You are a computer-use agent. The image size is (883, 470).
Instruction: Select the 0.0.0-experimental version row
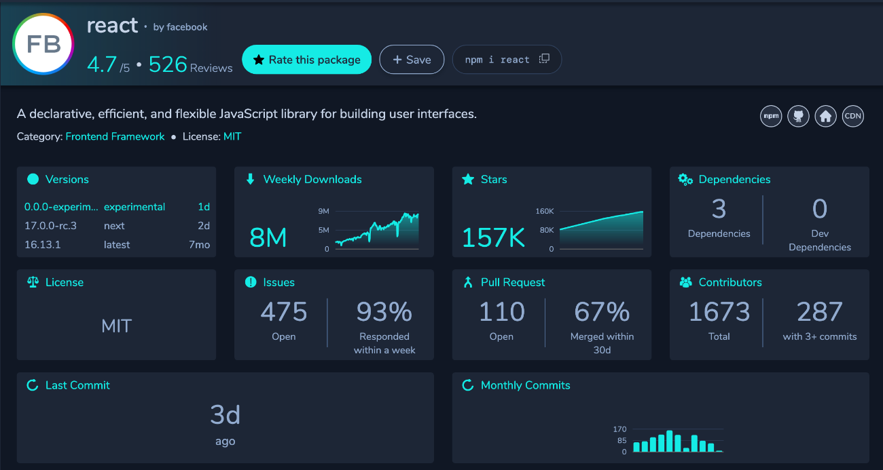(117, 207)
